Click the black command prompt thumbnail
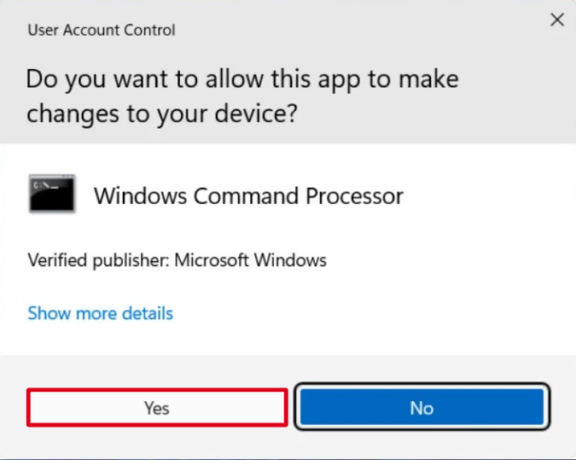 pyautogui.click(x=51, y=194)
